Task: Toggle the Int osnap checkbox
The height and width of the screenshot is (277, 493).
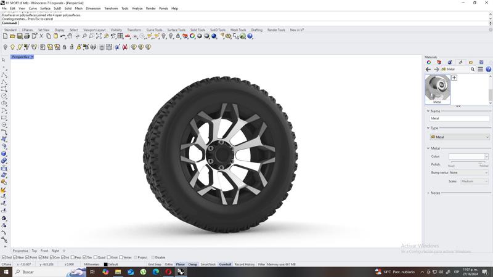Action: pos(63,257)
